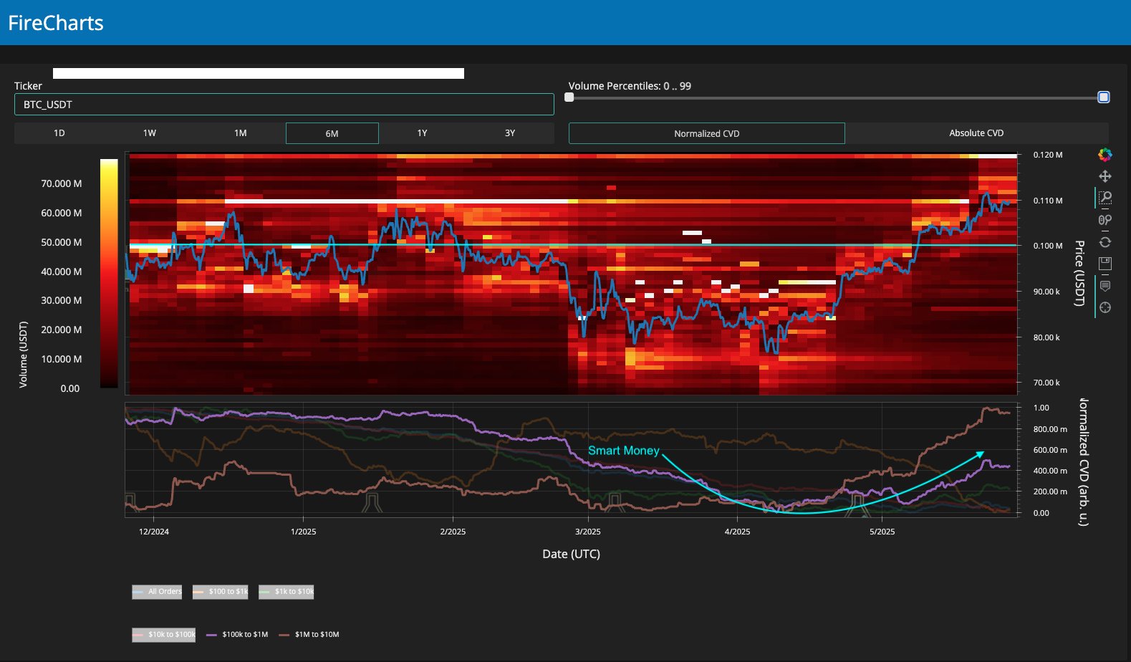The width and height of the screenshot is (1131, 662).
Task: Save the chart as image
Action: [1105, 264]
